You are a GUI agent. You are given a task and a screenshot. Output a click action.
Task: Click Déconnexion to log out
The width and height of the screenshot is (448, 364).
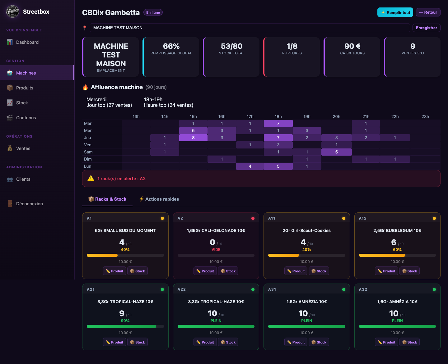click(x=29, y=204)
